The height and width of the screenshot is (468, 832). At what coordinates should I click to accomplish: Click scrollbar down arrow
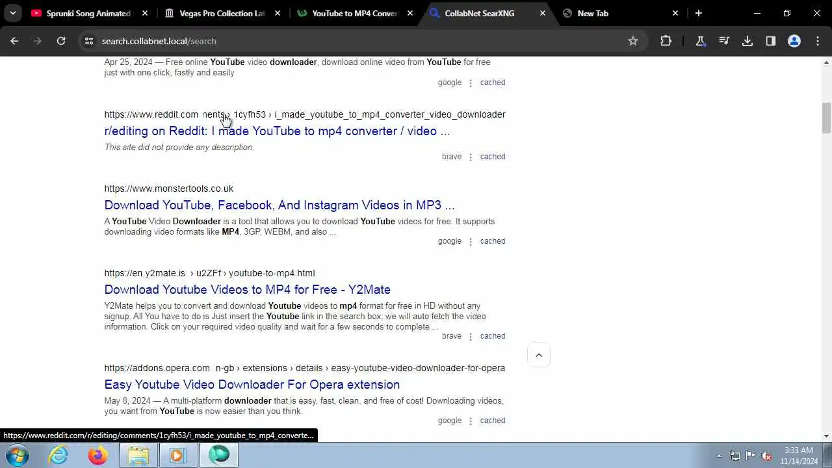coord(827,435)
